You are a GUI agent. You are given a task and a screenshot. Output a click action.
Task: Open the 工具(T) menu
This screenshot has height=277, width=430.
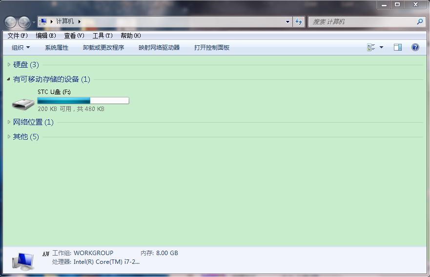pos(102,36)
